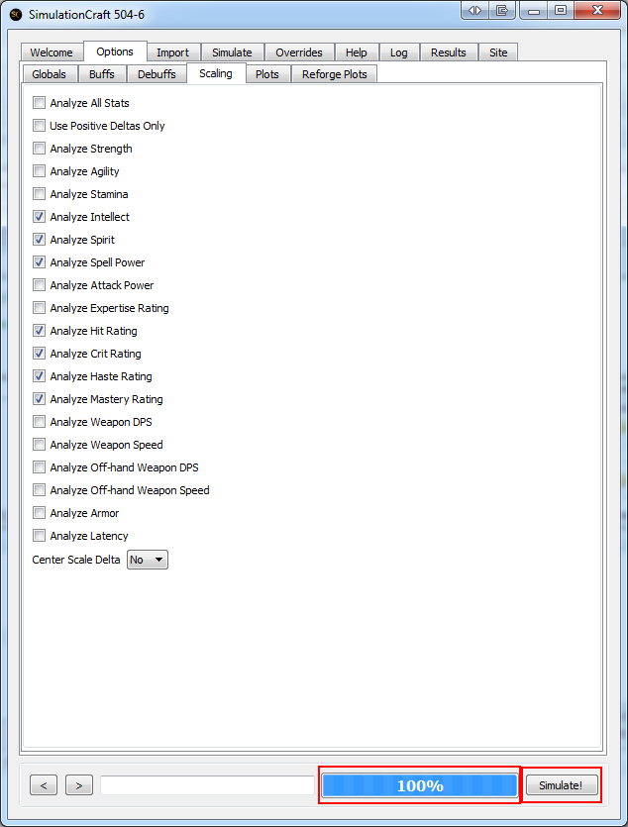628x827 pixels.
Task: Minimize the SimulationCraft window
Action: click(x=536, y=11)
